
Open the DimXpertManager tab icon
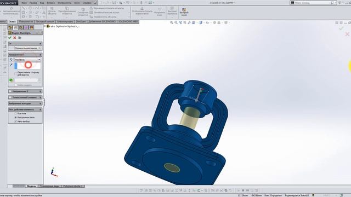point(26,27)
